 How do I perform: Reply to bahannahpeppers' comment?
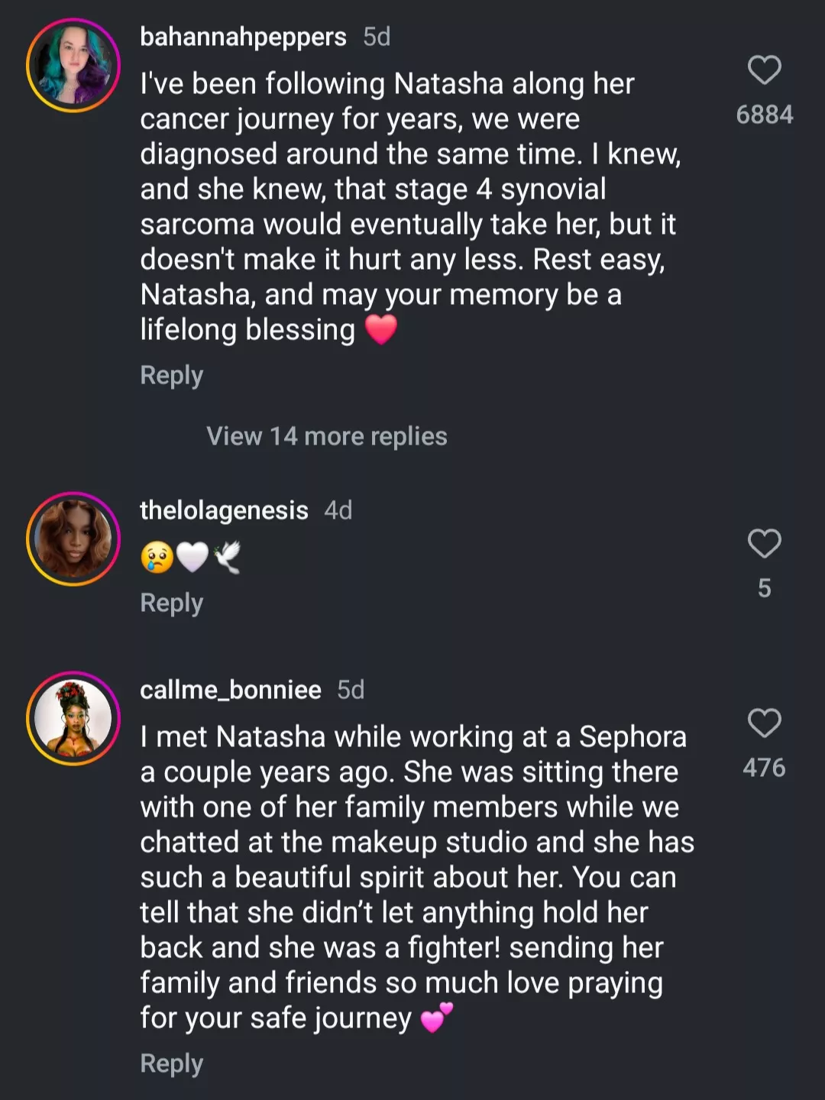[x=171, y=375]
